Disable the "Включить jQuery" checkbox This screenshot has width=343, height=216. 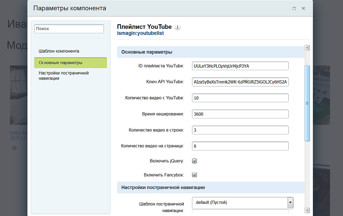coord(194,161)
